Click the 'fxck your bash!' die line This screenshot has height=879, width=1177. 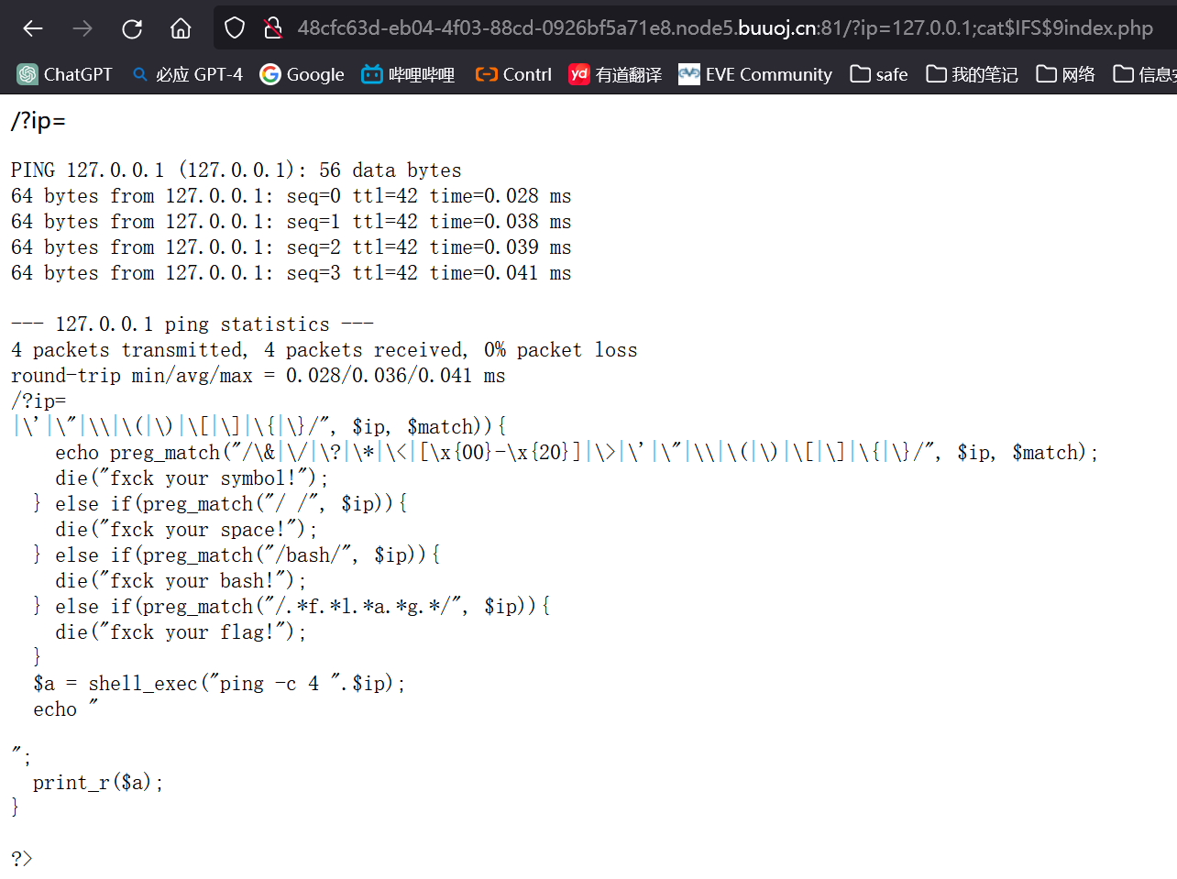click(181, 581)
